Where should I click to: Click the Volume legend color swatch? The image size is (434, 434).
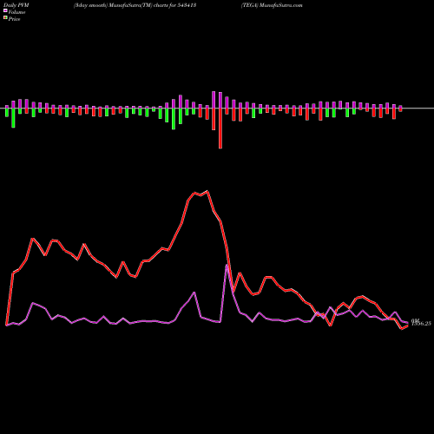pyautogui.click(x=5, y=10)
